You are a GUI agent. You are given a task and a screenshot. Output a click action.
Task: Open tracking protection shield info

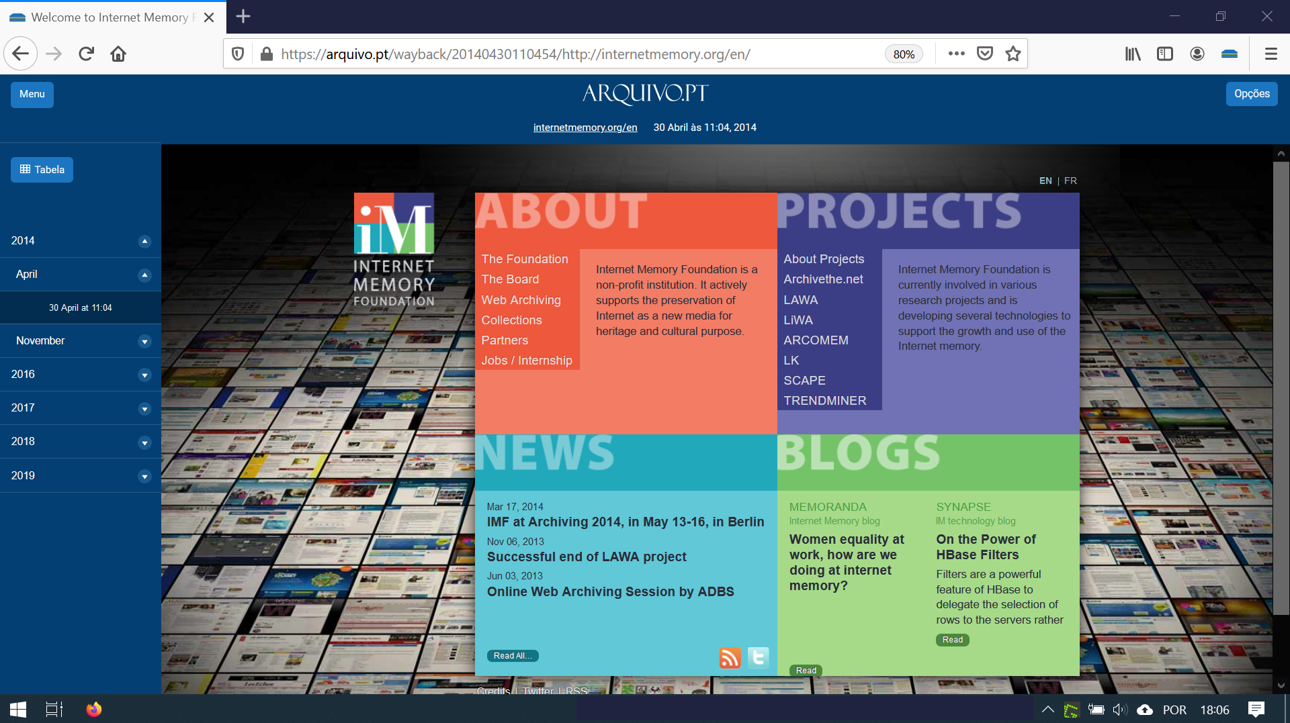[238, 54]
